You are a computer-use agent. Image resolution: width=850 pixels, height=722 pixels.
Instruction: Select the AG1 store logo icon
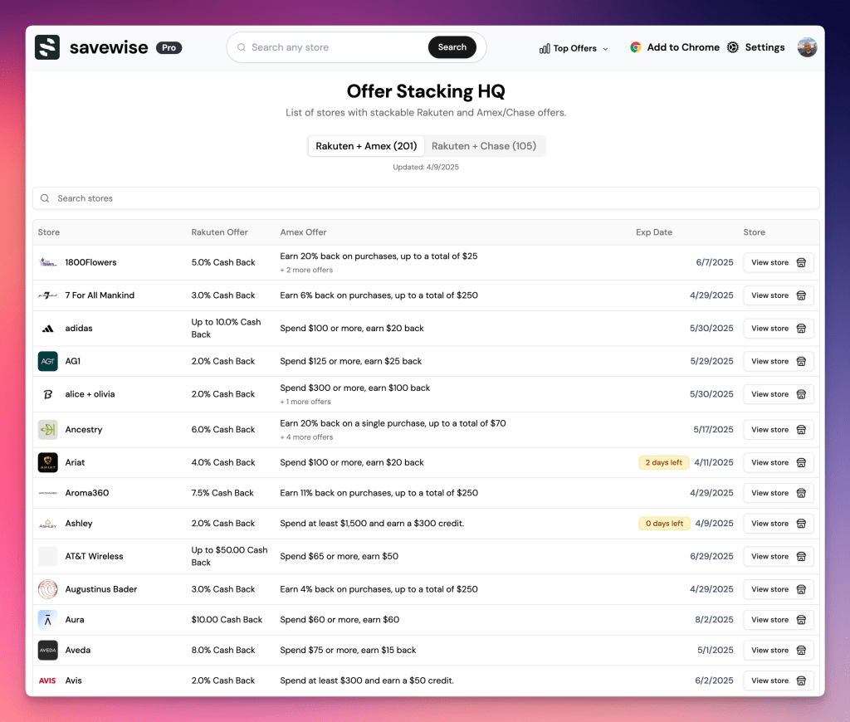47,361
